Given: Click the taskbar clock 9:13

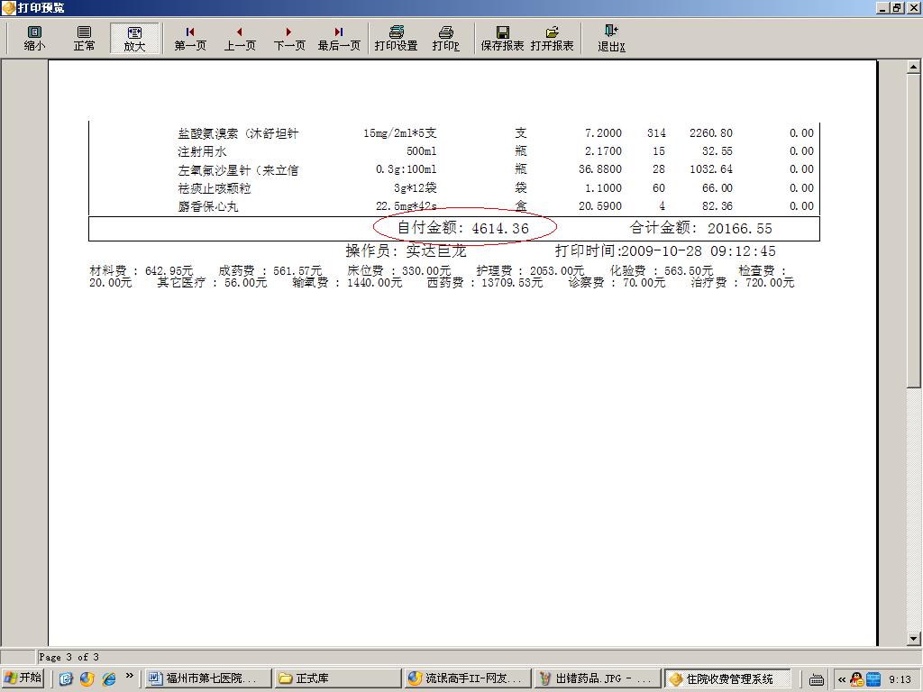Looking at the screenshot, I should (900, 679).
